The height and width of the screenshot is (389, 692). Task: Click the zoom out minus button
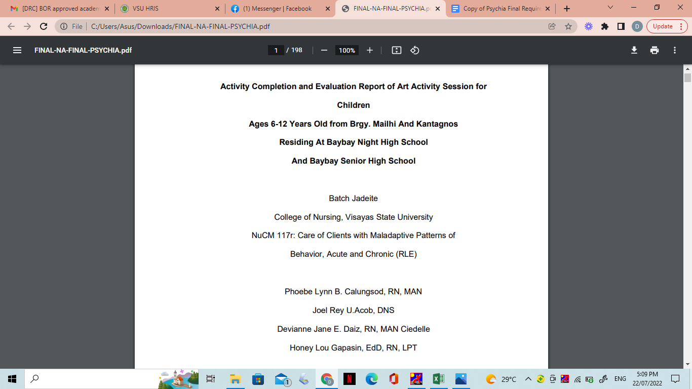point(324,50)
